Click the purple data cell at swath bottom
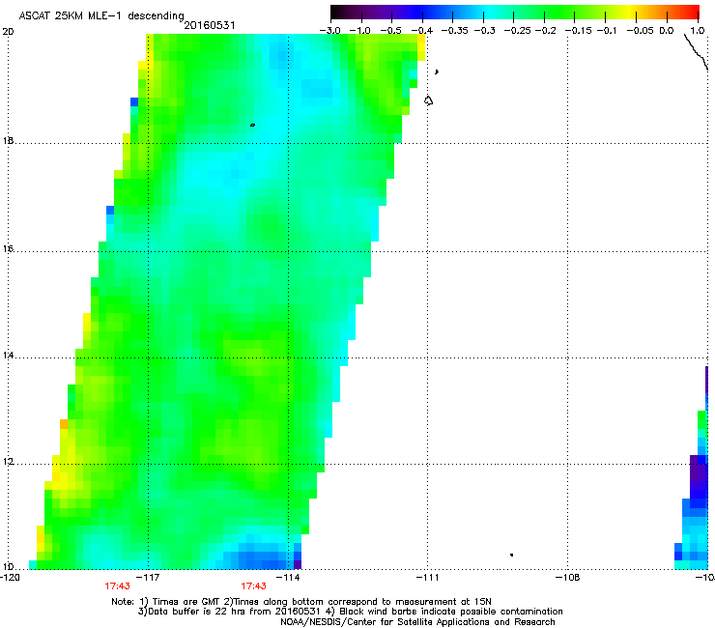 298,564
